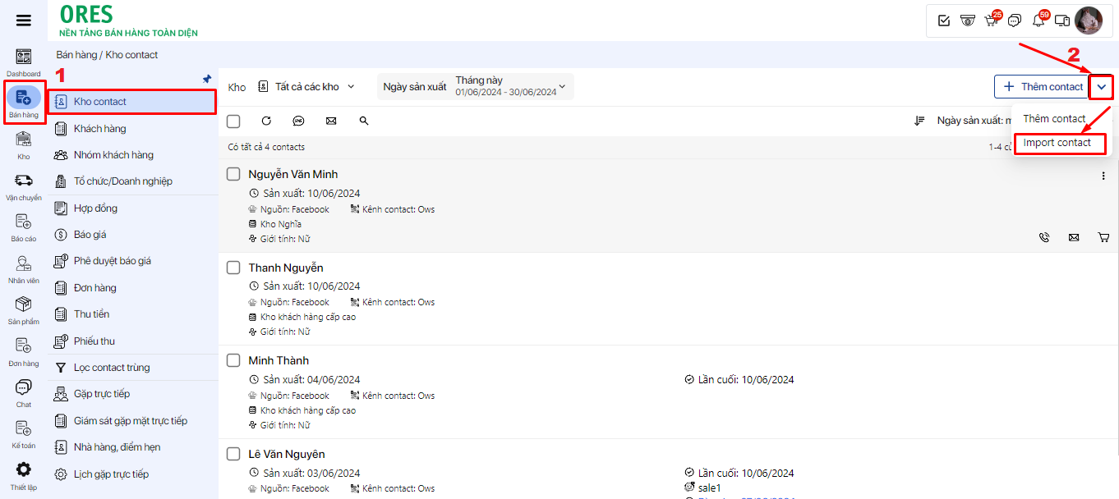
Task: Toggle the select-all checkbox in the toolbar
Action: [x=233, y=121]
